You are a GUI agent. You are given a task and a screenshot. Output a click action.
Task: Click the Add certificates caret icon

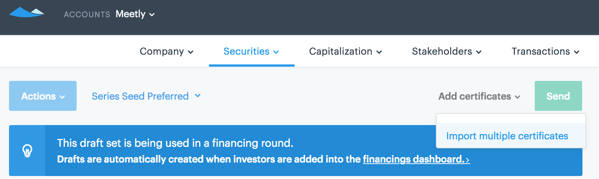(517, 97)
